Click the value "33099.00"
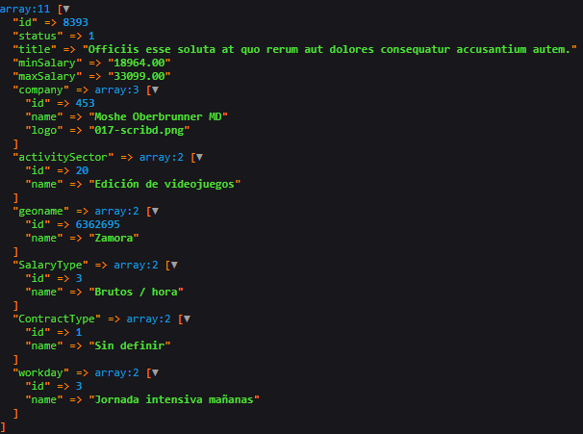 point(139,76)
